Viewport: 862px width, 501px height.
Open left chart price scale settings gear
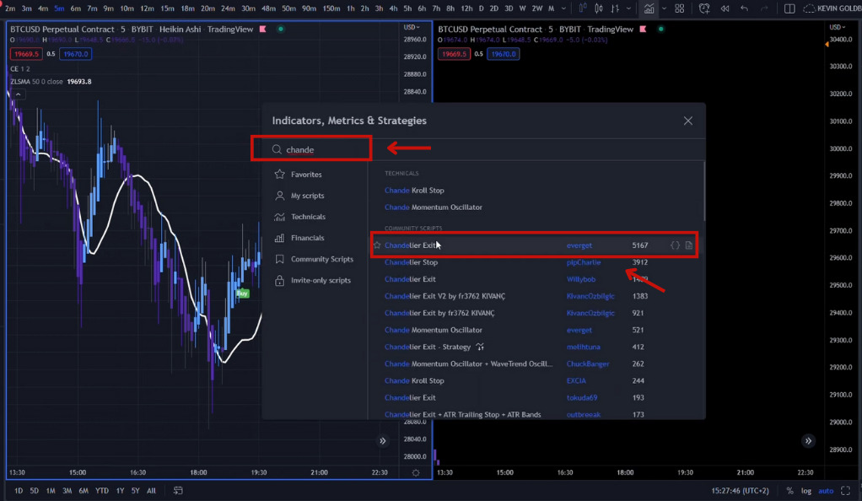(416, 472)
